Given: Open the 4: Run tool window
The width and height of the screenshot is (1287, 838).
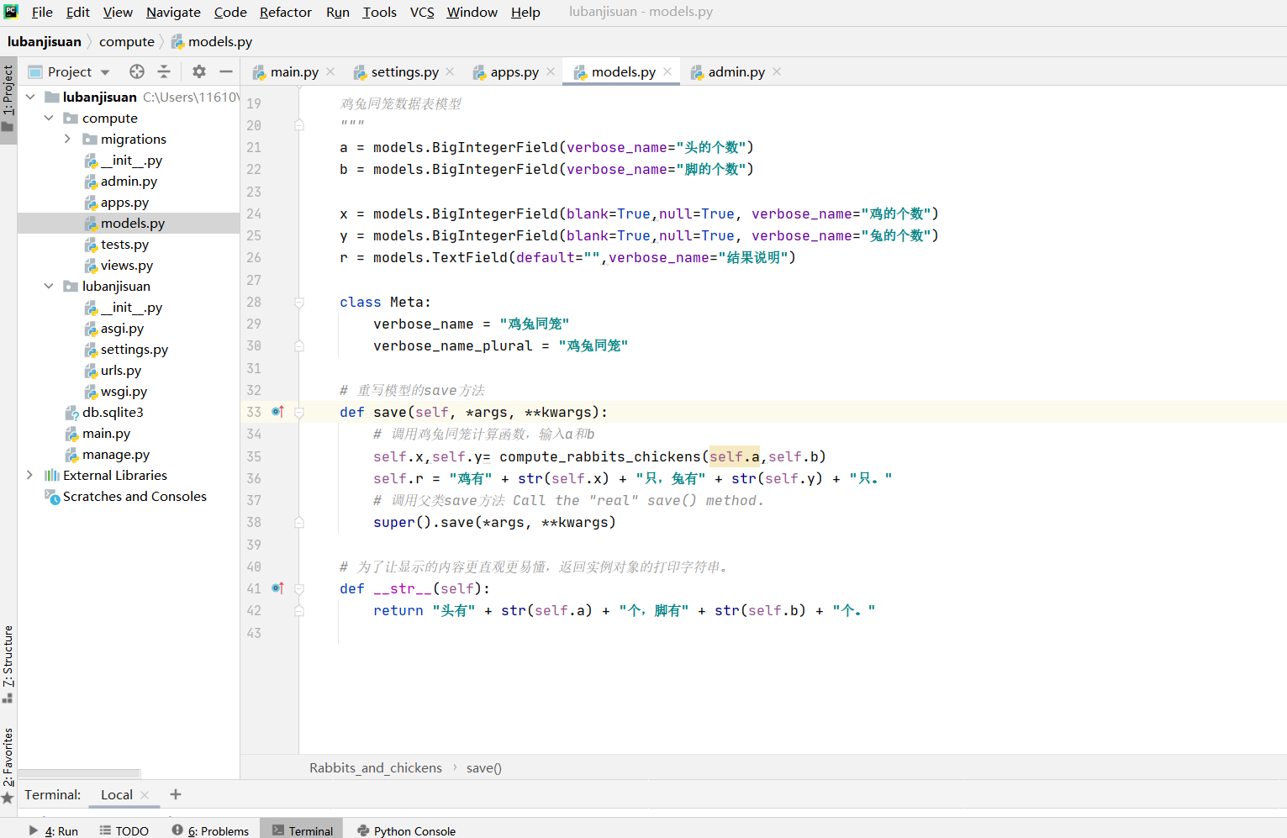Looking at the screenshot, I should [x=54, y=830].
